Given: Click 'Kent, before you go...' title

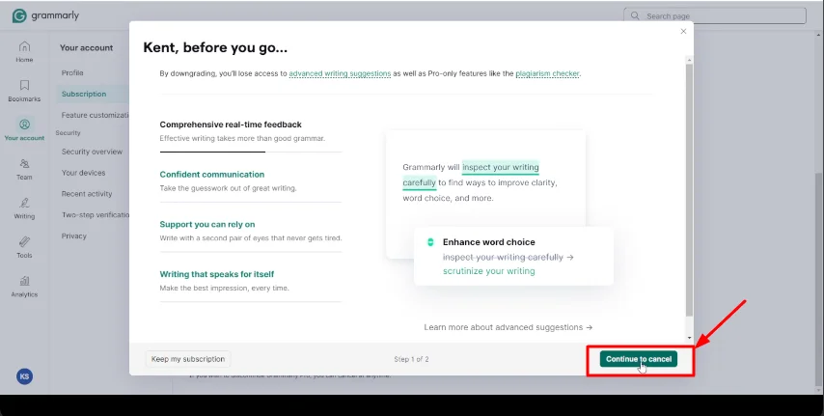Looking at the screenshot, I should (215, 48).
